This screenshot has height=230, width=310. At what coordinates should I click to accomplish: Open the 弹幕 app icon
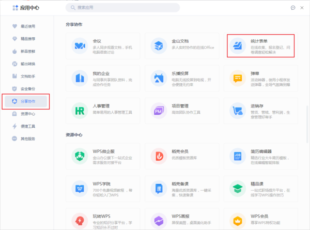point(238,78)
